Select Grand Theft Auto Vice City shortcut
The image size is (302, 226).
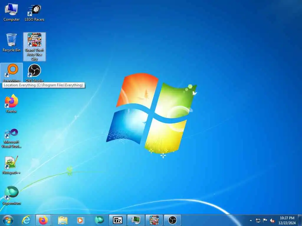coord(35,47)
